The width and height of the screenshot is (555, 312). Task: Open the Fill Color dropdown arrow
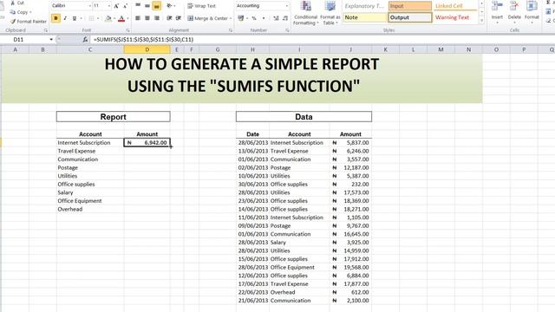click(x=114, y=18)
